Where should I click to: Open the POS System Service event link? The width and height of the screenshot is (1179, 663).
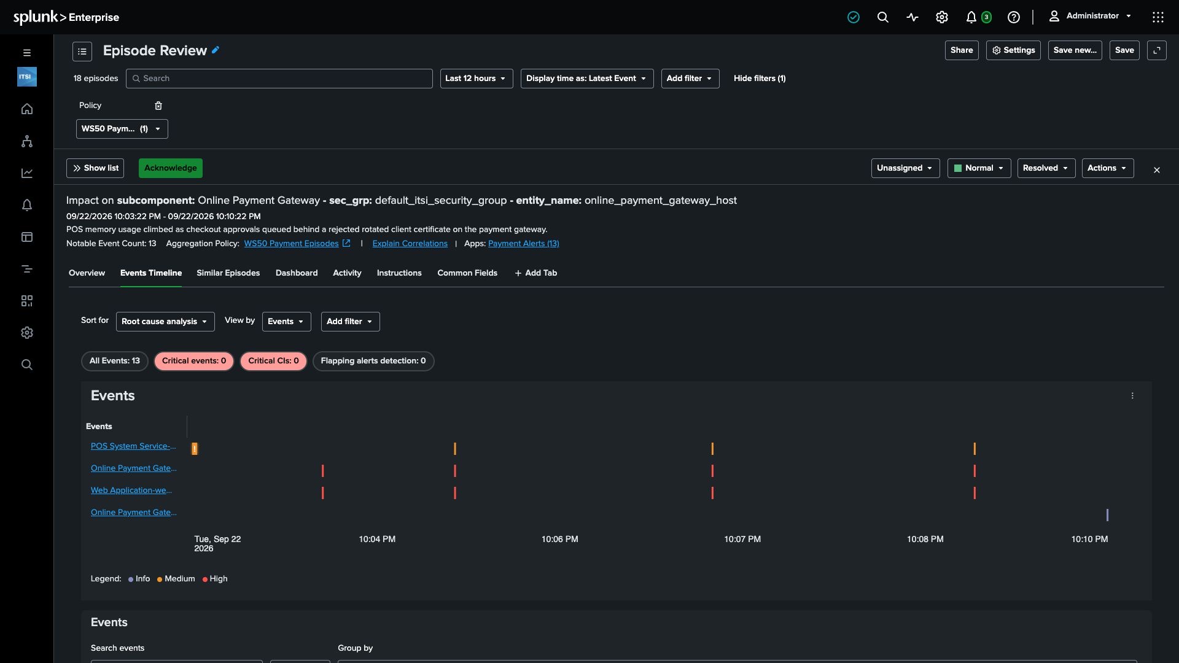pos(133,446)
